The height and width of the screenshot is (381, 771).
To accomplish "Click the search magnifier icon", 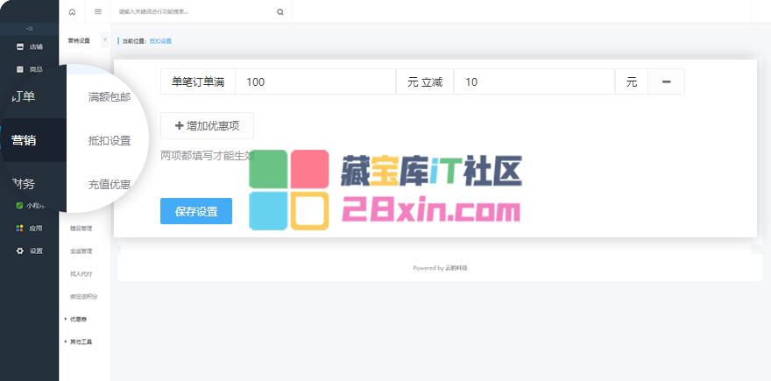I will [280, 11].
